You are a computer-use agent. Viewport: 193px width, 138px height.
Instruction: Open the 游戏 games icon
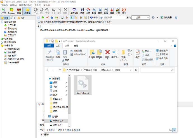click(x=112, y=11)
